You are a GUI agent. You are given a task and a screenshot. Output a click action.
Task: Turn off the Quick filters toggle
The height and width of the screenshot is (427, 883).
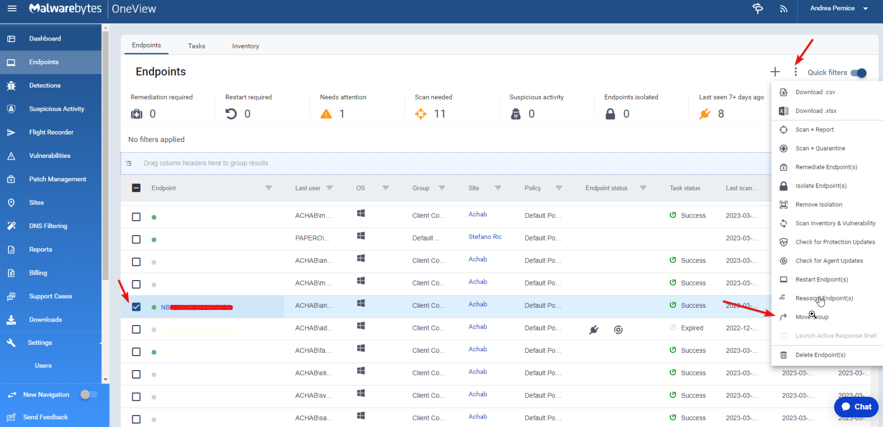tap(859, 73)
